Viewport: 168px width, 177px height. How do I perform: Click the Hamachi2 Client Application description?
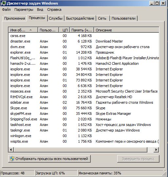click(117, 63)
